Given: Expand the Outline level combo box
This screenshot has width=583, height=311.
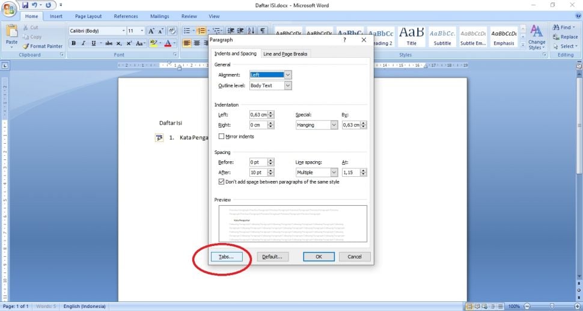Looking at the screenshot, I should 288,85.
